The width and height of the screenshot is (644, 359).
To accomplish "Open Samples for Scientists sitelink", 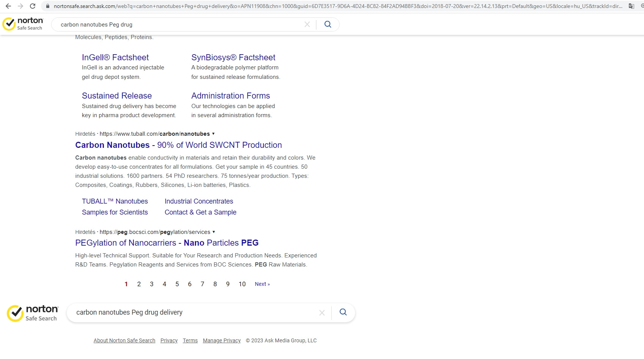I will tap(115, 212).
